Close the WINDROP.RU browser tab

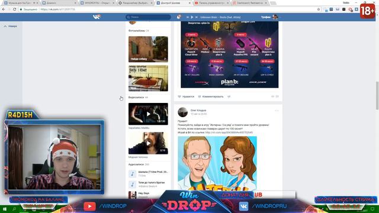coord(113,3)
